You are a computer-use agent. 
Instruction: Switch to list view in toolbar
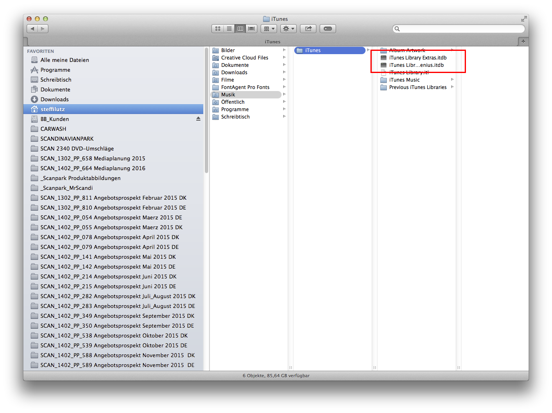click(229, 29)
